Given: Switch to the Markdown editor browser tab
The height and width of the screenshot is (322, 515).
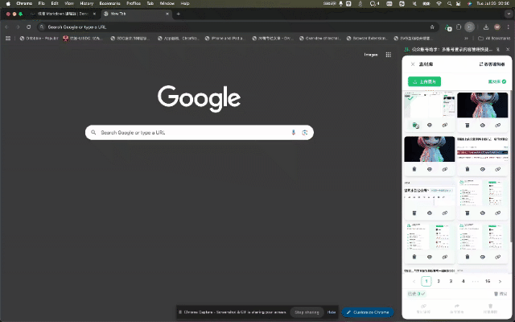Looking at the screenshot, I should click(63, 14).
